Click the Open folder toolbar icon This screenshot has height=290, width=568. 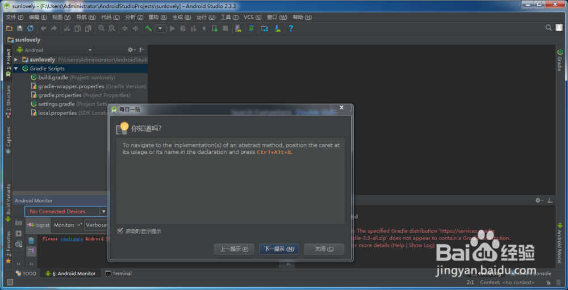click(10, 28)
